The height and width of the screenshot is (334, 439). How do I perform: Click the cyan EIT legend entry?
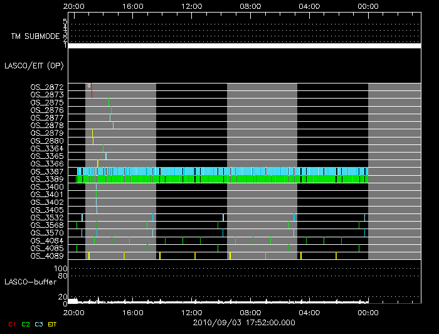pos(53,324)
